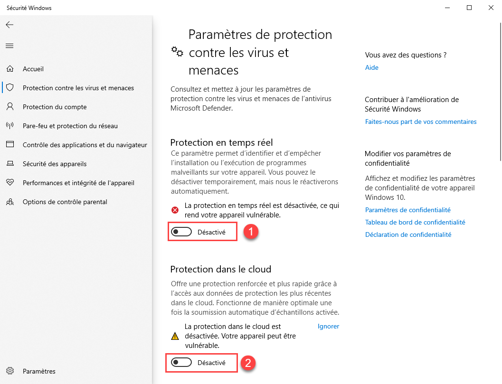This screenshot has height=384, width=502.
Task: Open the Aide help link
Action: 372,67
